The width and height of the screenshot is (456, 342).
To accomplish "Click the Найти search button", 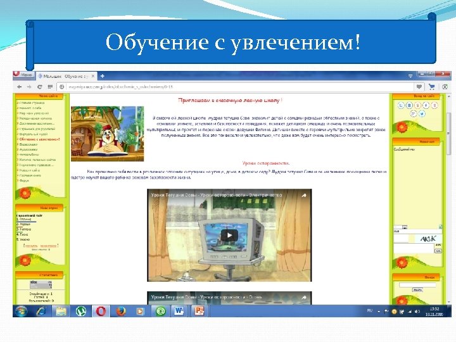I will pos(417,290).
